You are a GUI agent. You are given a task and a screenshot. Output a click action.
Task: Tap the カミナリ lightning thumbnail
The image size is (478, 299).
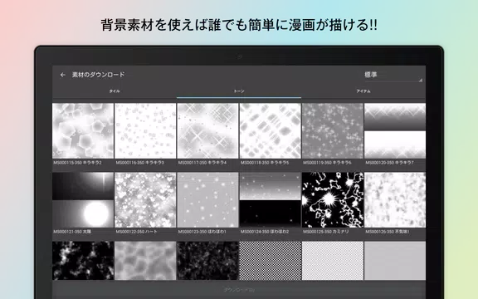coord(333,200)
